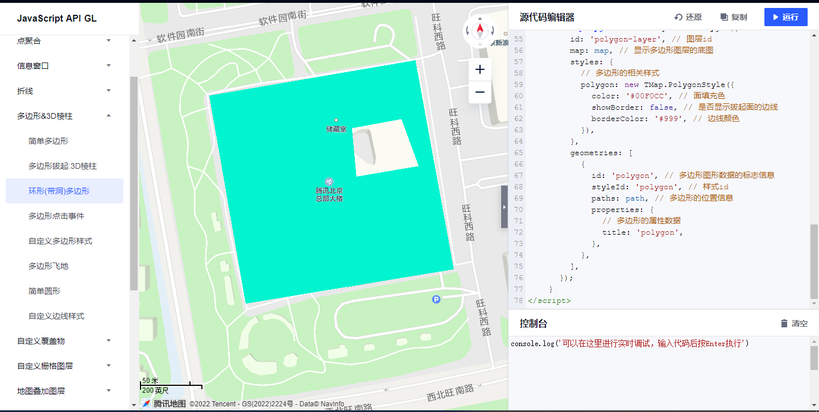Select 环形(带洞)多边形 menu item

(x=64, y=191)
